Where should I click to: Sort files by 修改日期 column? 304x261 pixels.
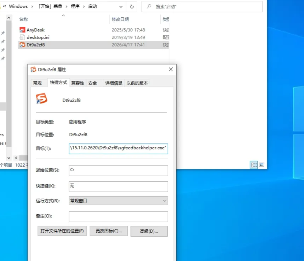pyautogui.click(x=120, y=19)
